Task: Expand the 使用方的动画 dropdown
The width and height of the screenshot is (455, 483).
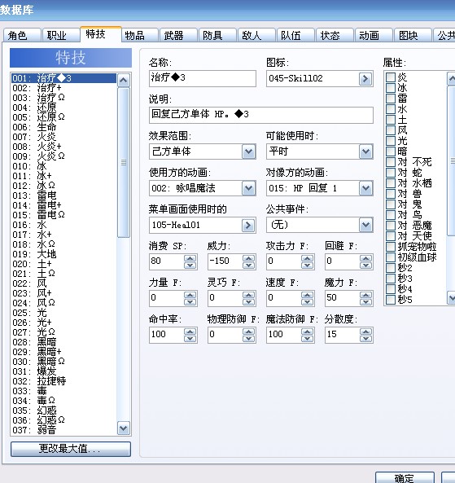Action: point(249,188)
